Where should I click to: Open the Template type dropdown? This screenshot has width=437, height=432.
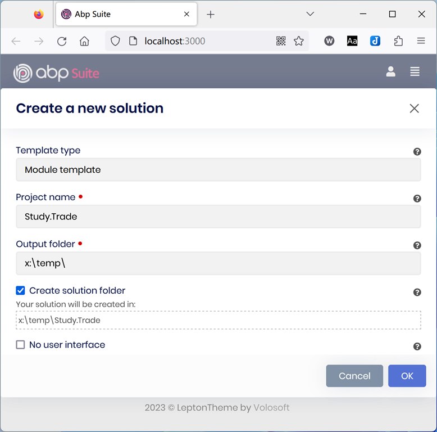(218, 170)
